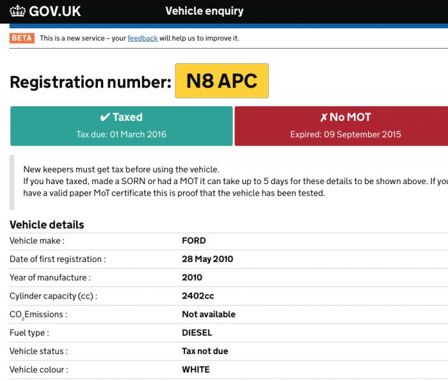Select the FORD vehicle make value
448x381 pixels.
[x=194, y=240]
